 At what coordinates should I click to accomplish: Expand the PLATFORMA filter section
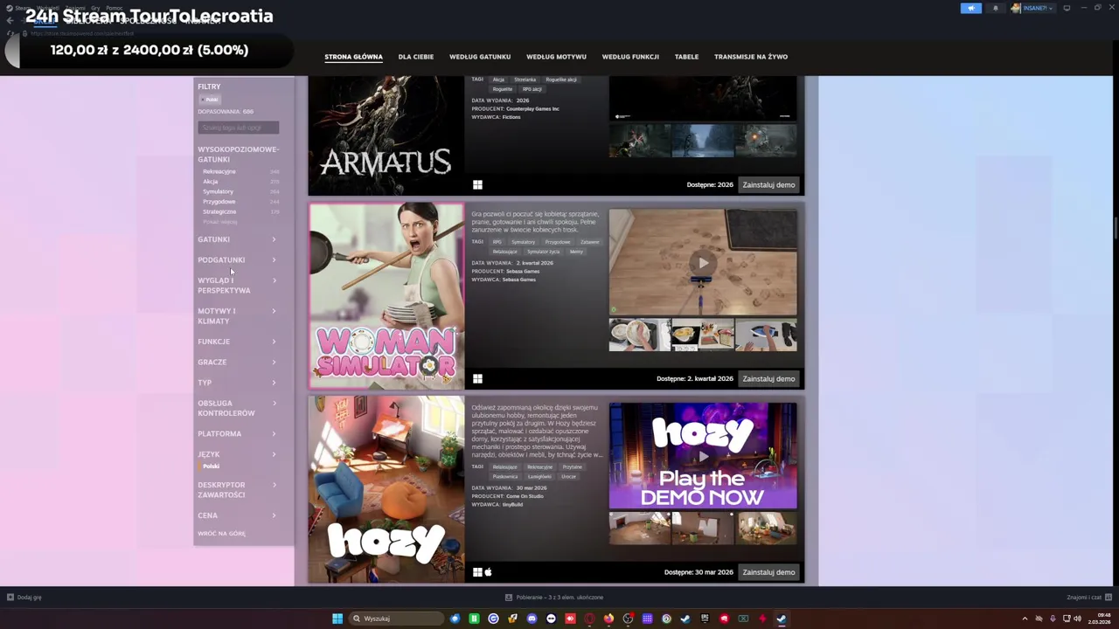pos(237,433)
